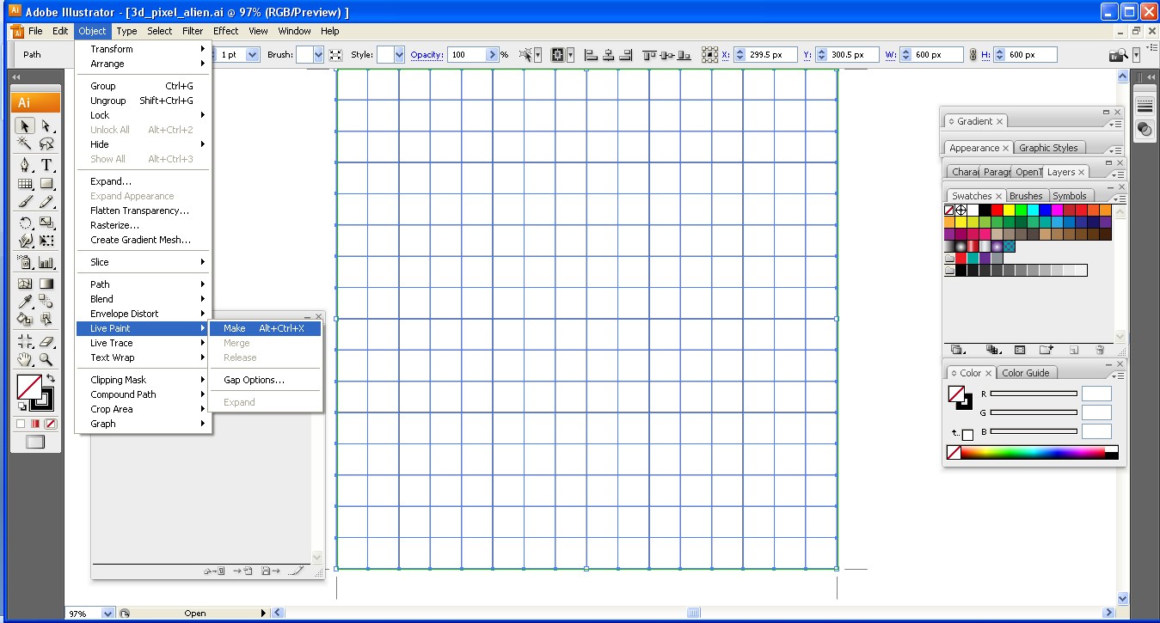Open the Opacity slider arrow

[493, 55]
